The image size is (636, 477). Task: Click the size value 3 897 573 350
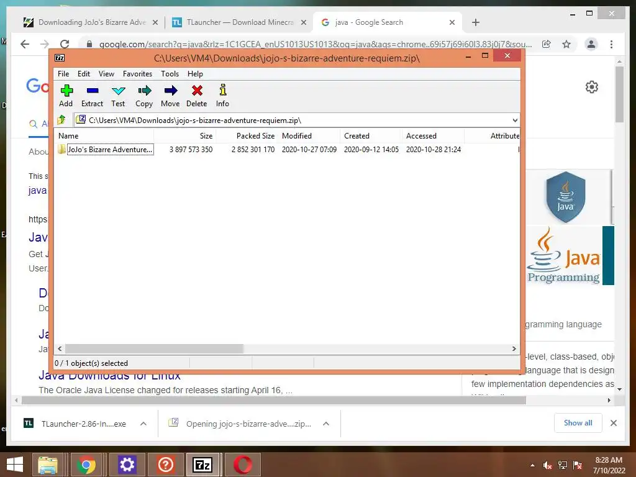pyautogui.click(x=191, y=149)
